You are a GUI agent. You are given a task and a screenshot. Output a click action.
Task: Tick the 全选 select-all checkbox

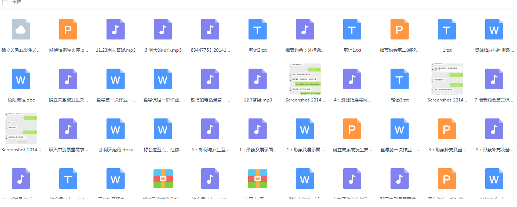point(5,3)
